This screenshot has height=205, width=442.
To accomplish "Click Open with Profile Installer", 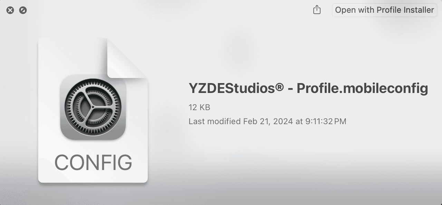I will click(384, 10).
